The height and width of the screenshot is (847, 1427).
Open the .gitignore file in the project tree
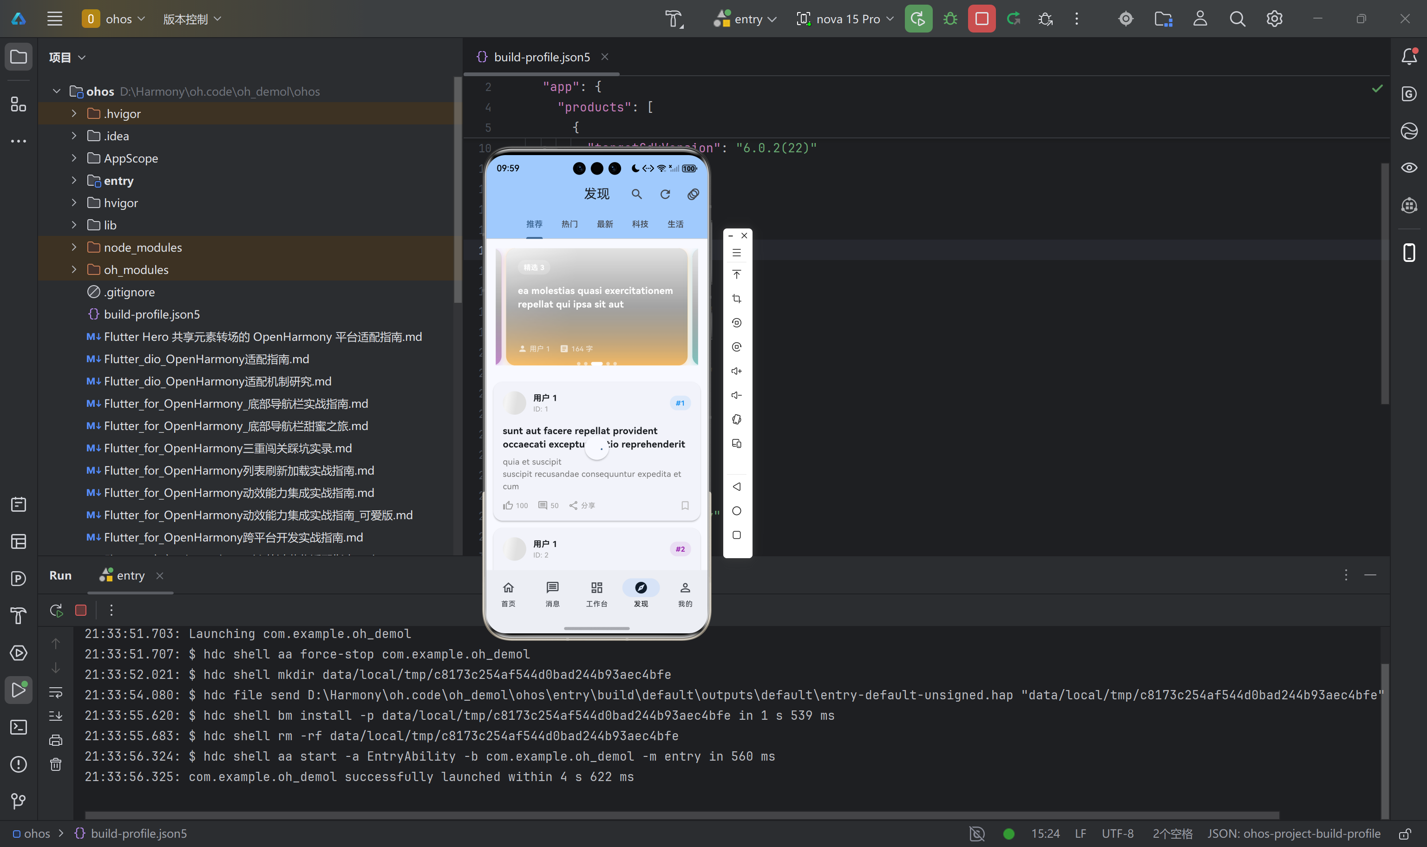pos(129,292)
